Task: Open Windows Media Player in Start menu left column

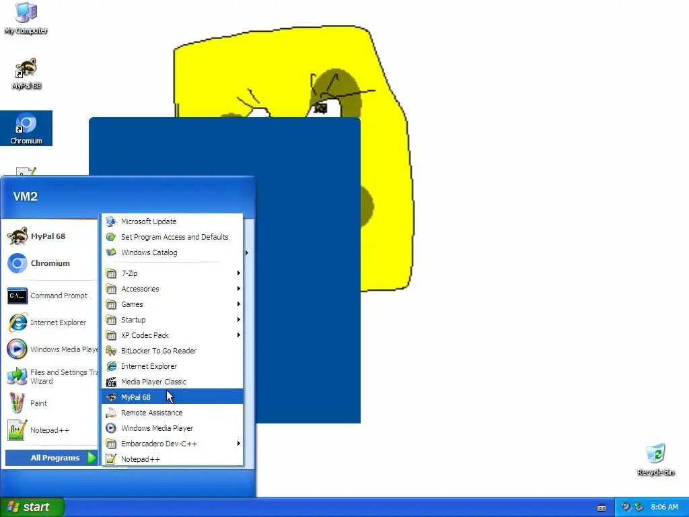Action: (x=52, y=349)
